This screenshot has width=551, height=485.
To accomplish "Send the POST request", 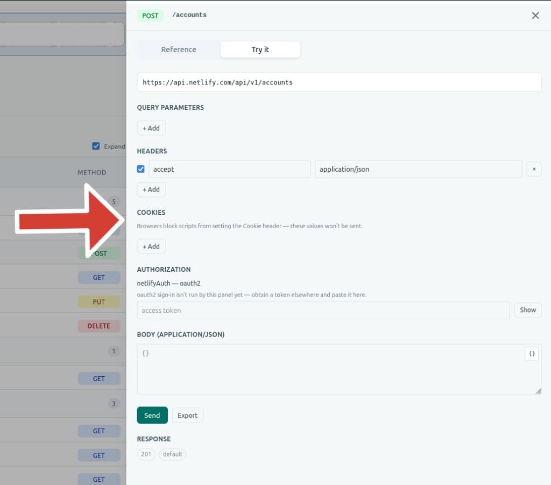I will tap(152, 415).
